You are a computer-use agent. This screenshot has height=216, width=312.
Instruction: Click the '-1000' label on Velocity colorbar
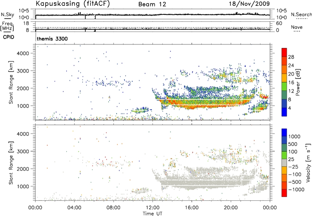click(296, 189)
